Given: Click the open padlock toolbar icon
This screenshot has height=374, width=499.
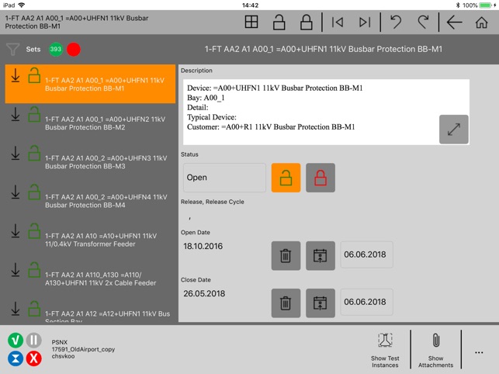Looking at the screenshot, I should click(279, 22).
